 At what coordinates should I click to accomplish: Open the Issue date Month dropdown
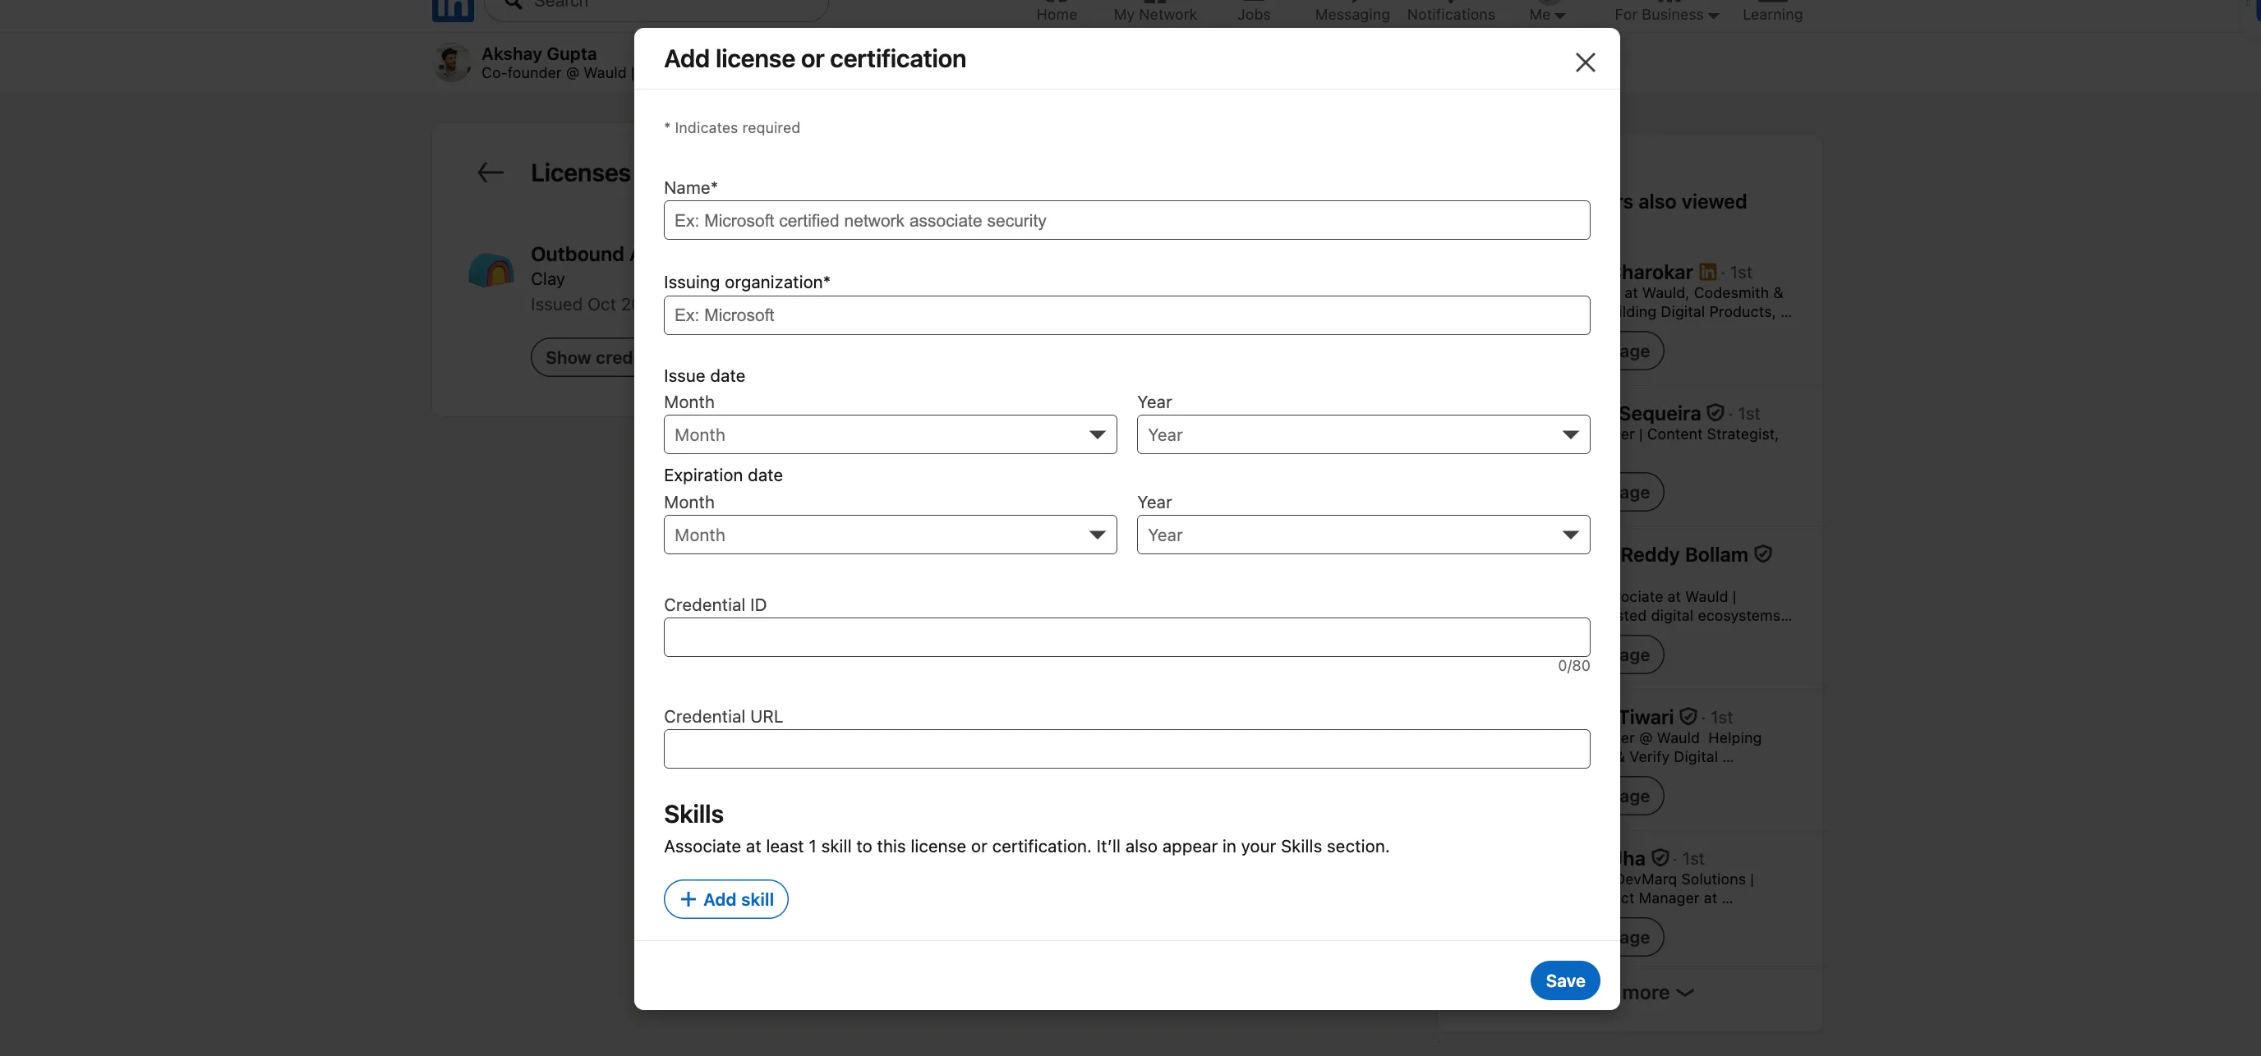890,434
